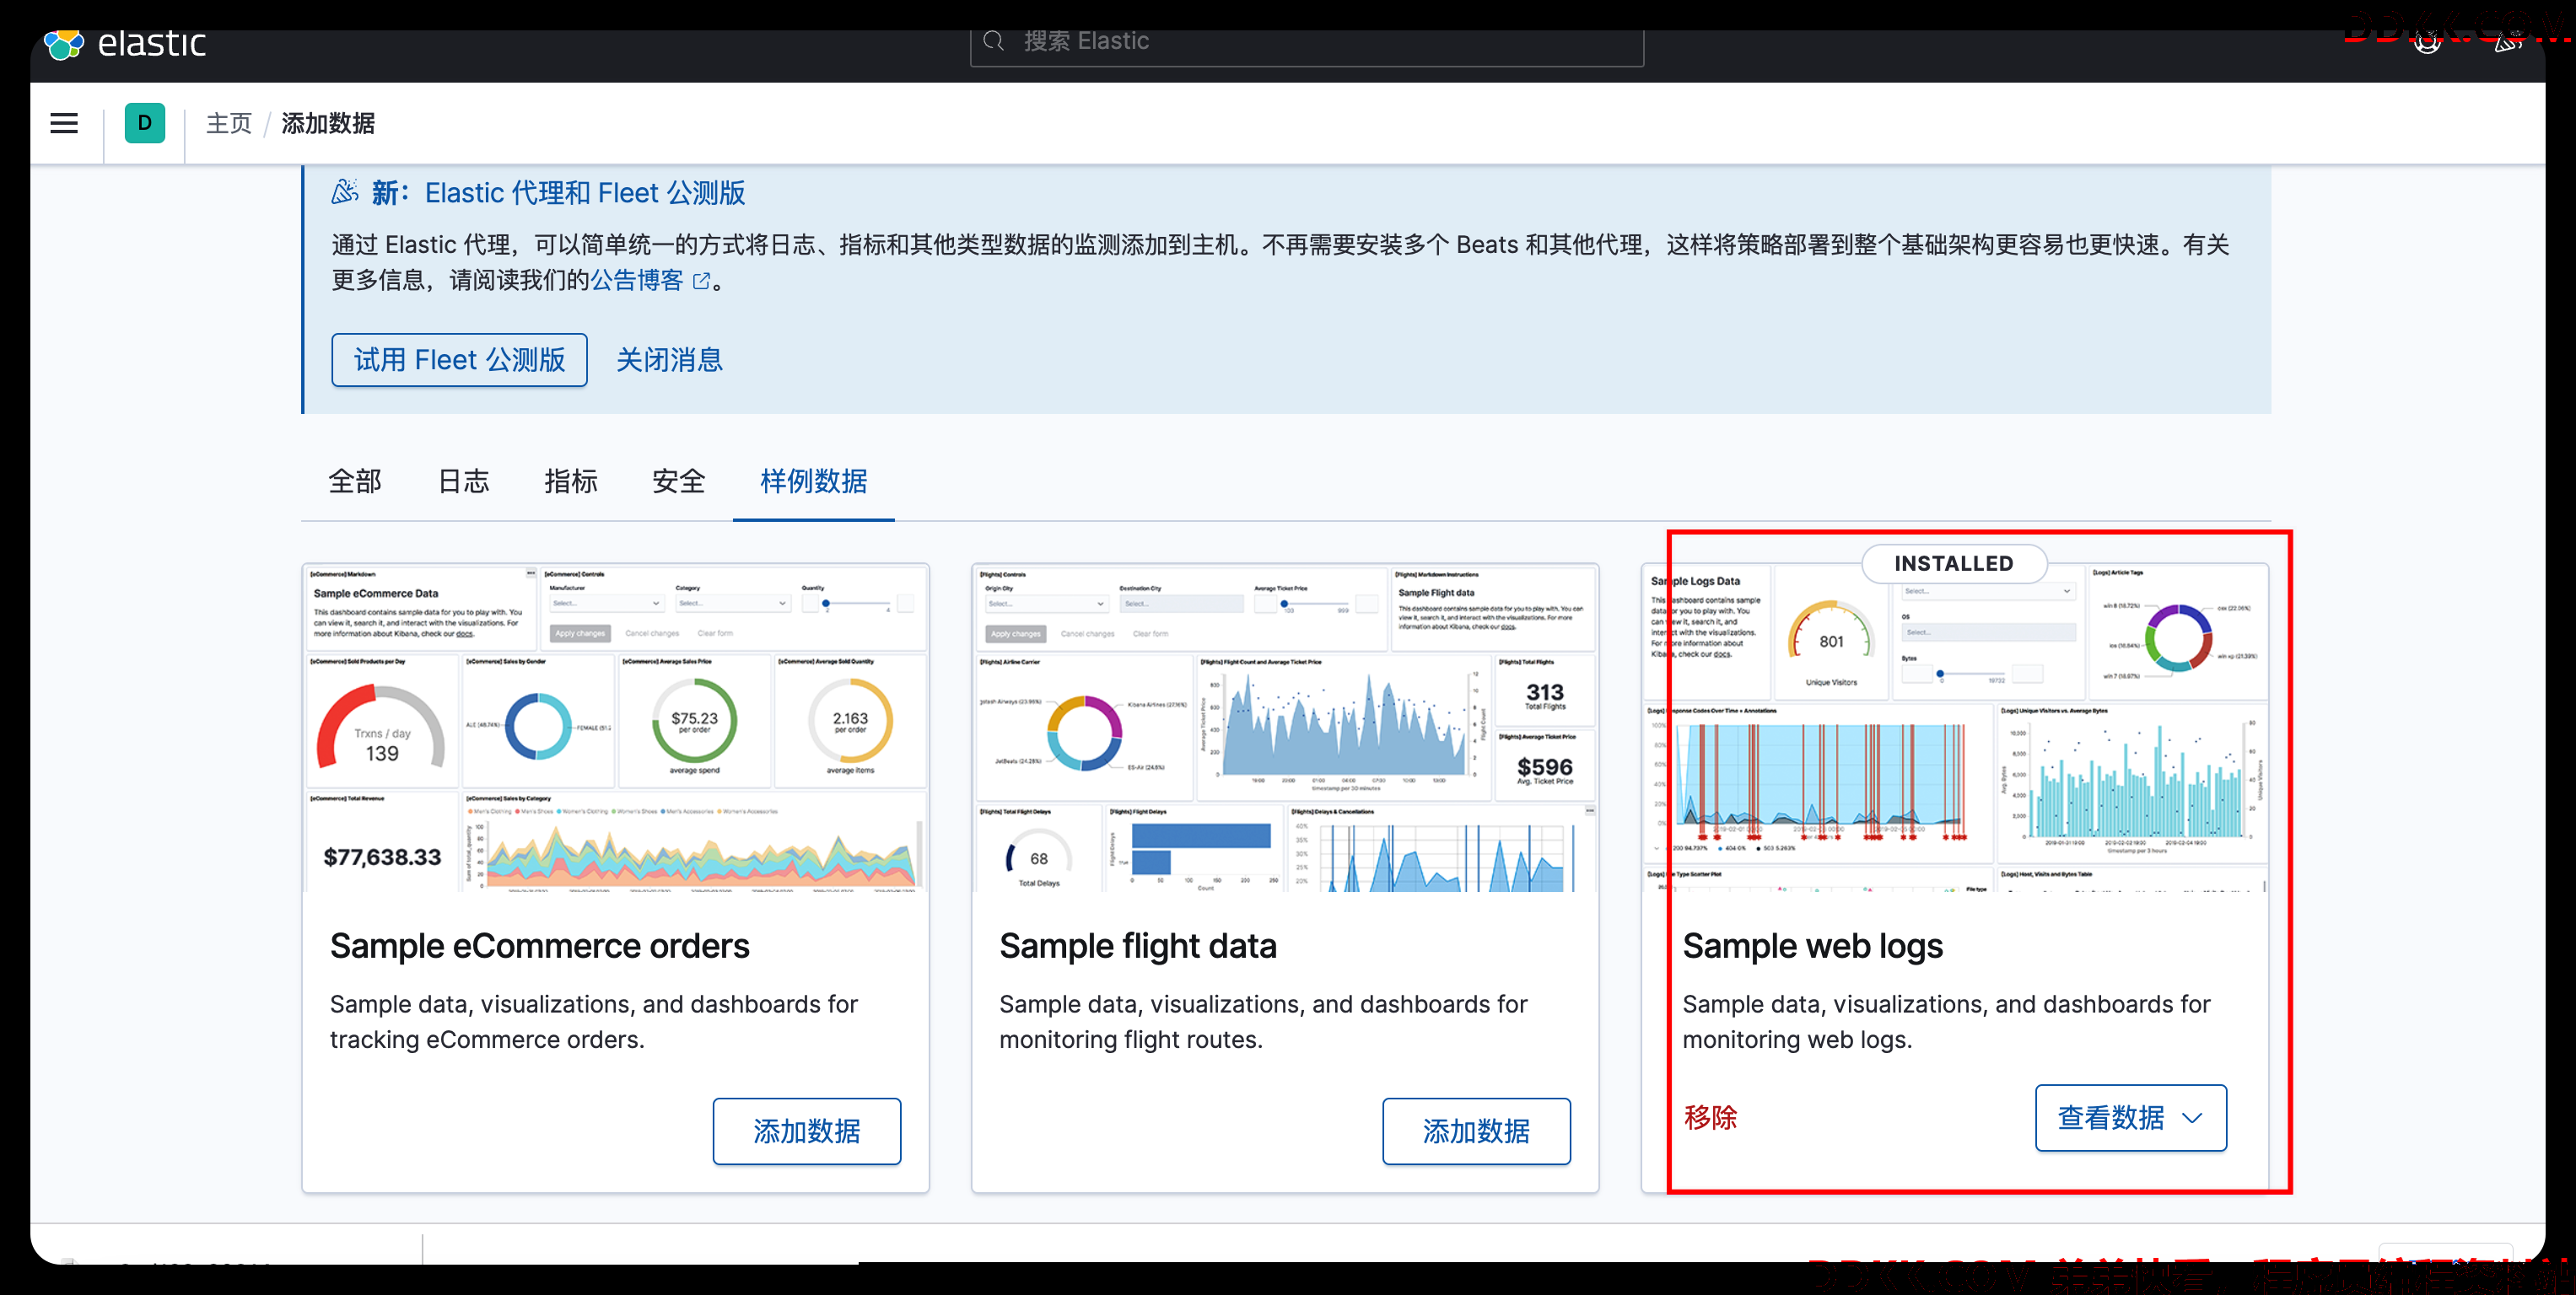Dismiss with 关闭消息
This screenshot has width=2576, height=1295.
pyautogui.click(x=669, y=360)
